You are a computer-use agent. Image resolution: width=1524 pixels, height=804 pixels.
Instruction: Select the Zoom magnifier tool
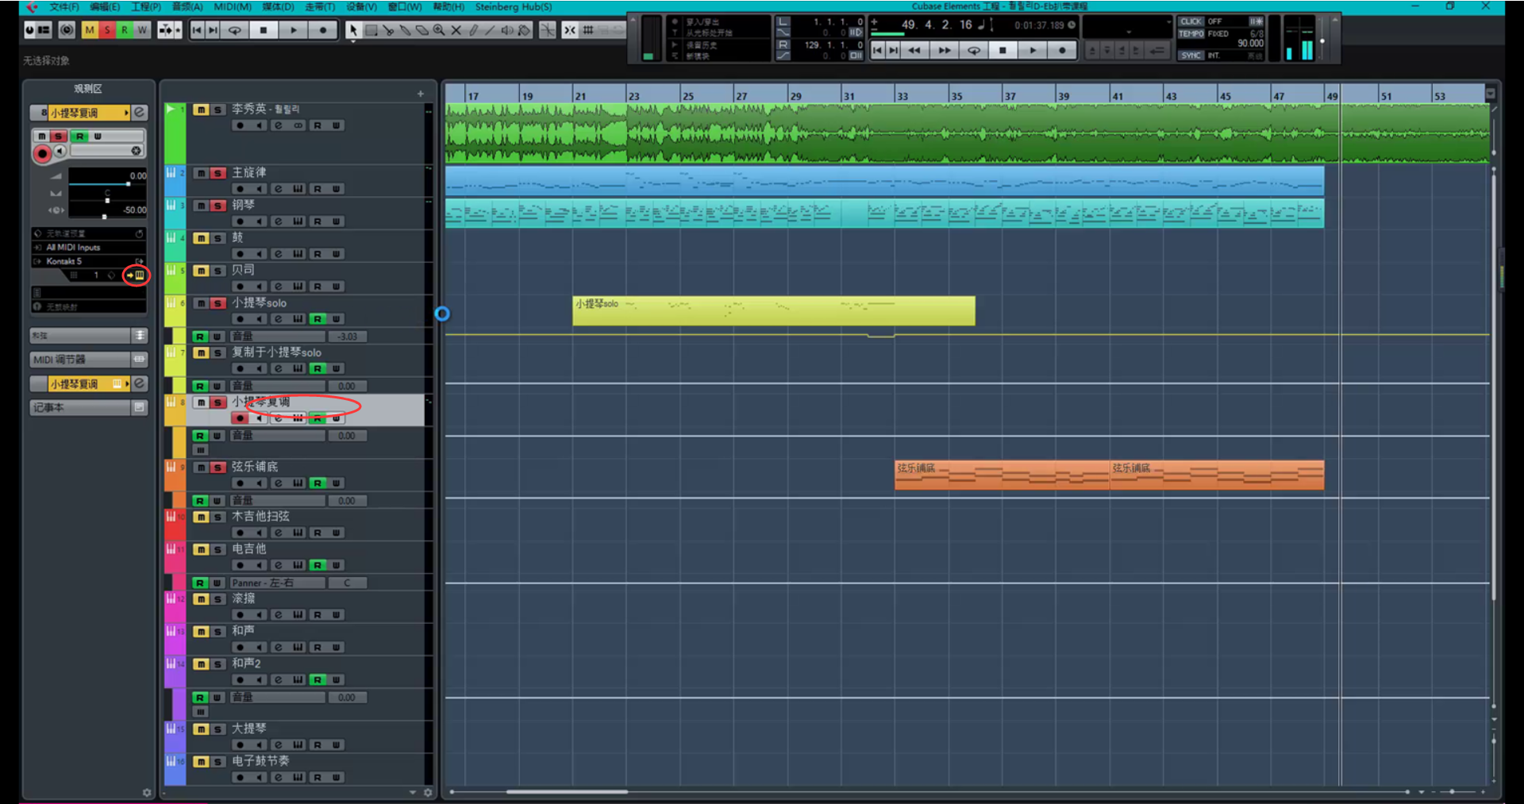coord(439,30)
